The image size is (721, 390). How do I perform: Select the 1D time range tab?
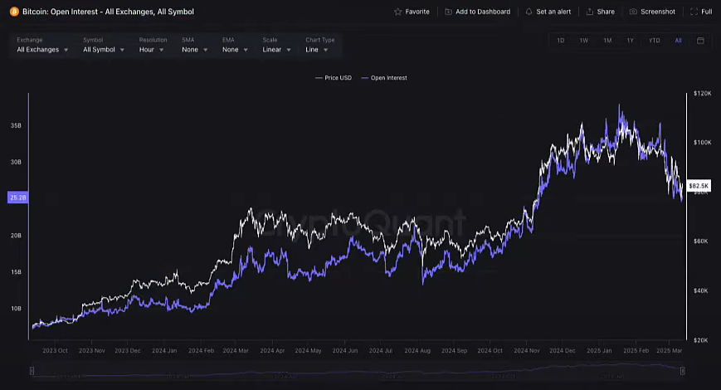[561, 41]
